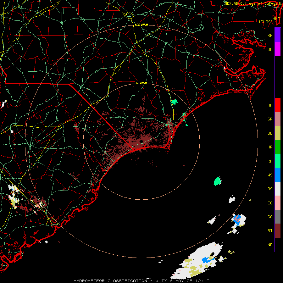Select the IC light pink legend swatch
This screenshot has height=283, width=283.
coord(278,203)
